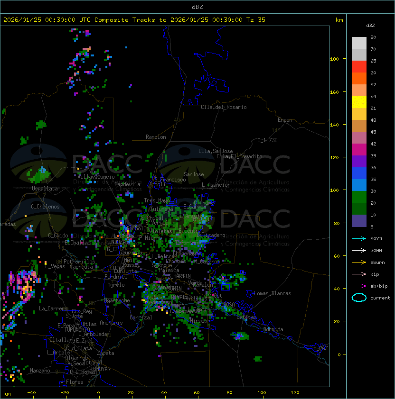Click the cyan 50YD arrow legend icon
The width and height of the screenshot is (395, 399).
(x=359, y=239)
